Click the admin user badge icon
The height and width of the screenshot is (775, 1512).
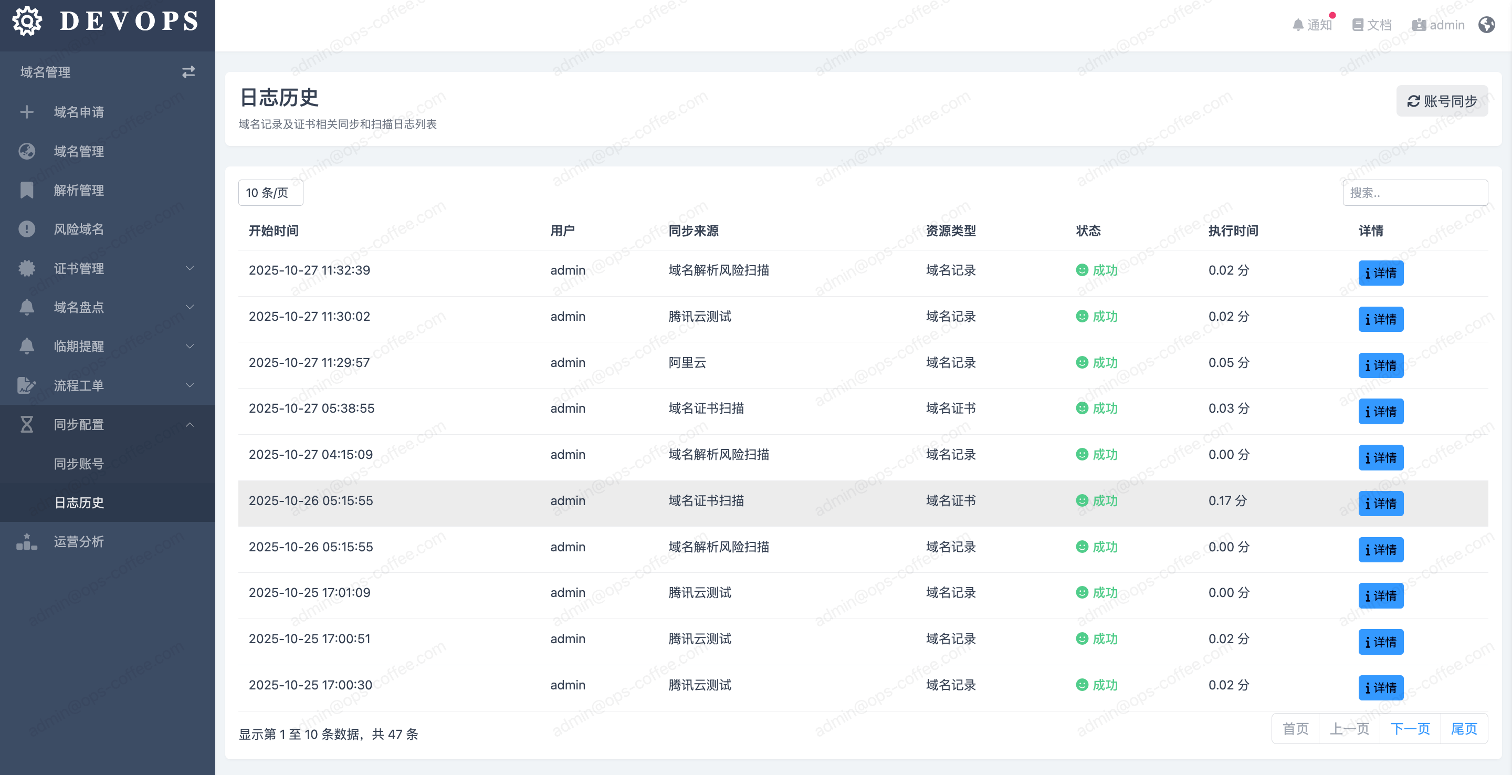[1419, 25]
